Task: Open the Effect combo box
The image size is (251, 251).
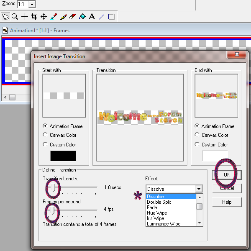Action: (174, 189)
